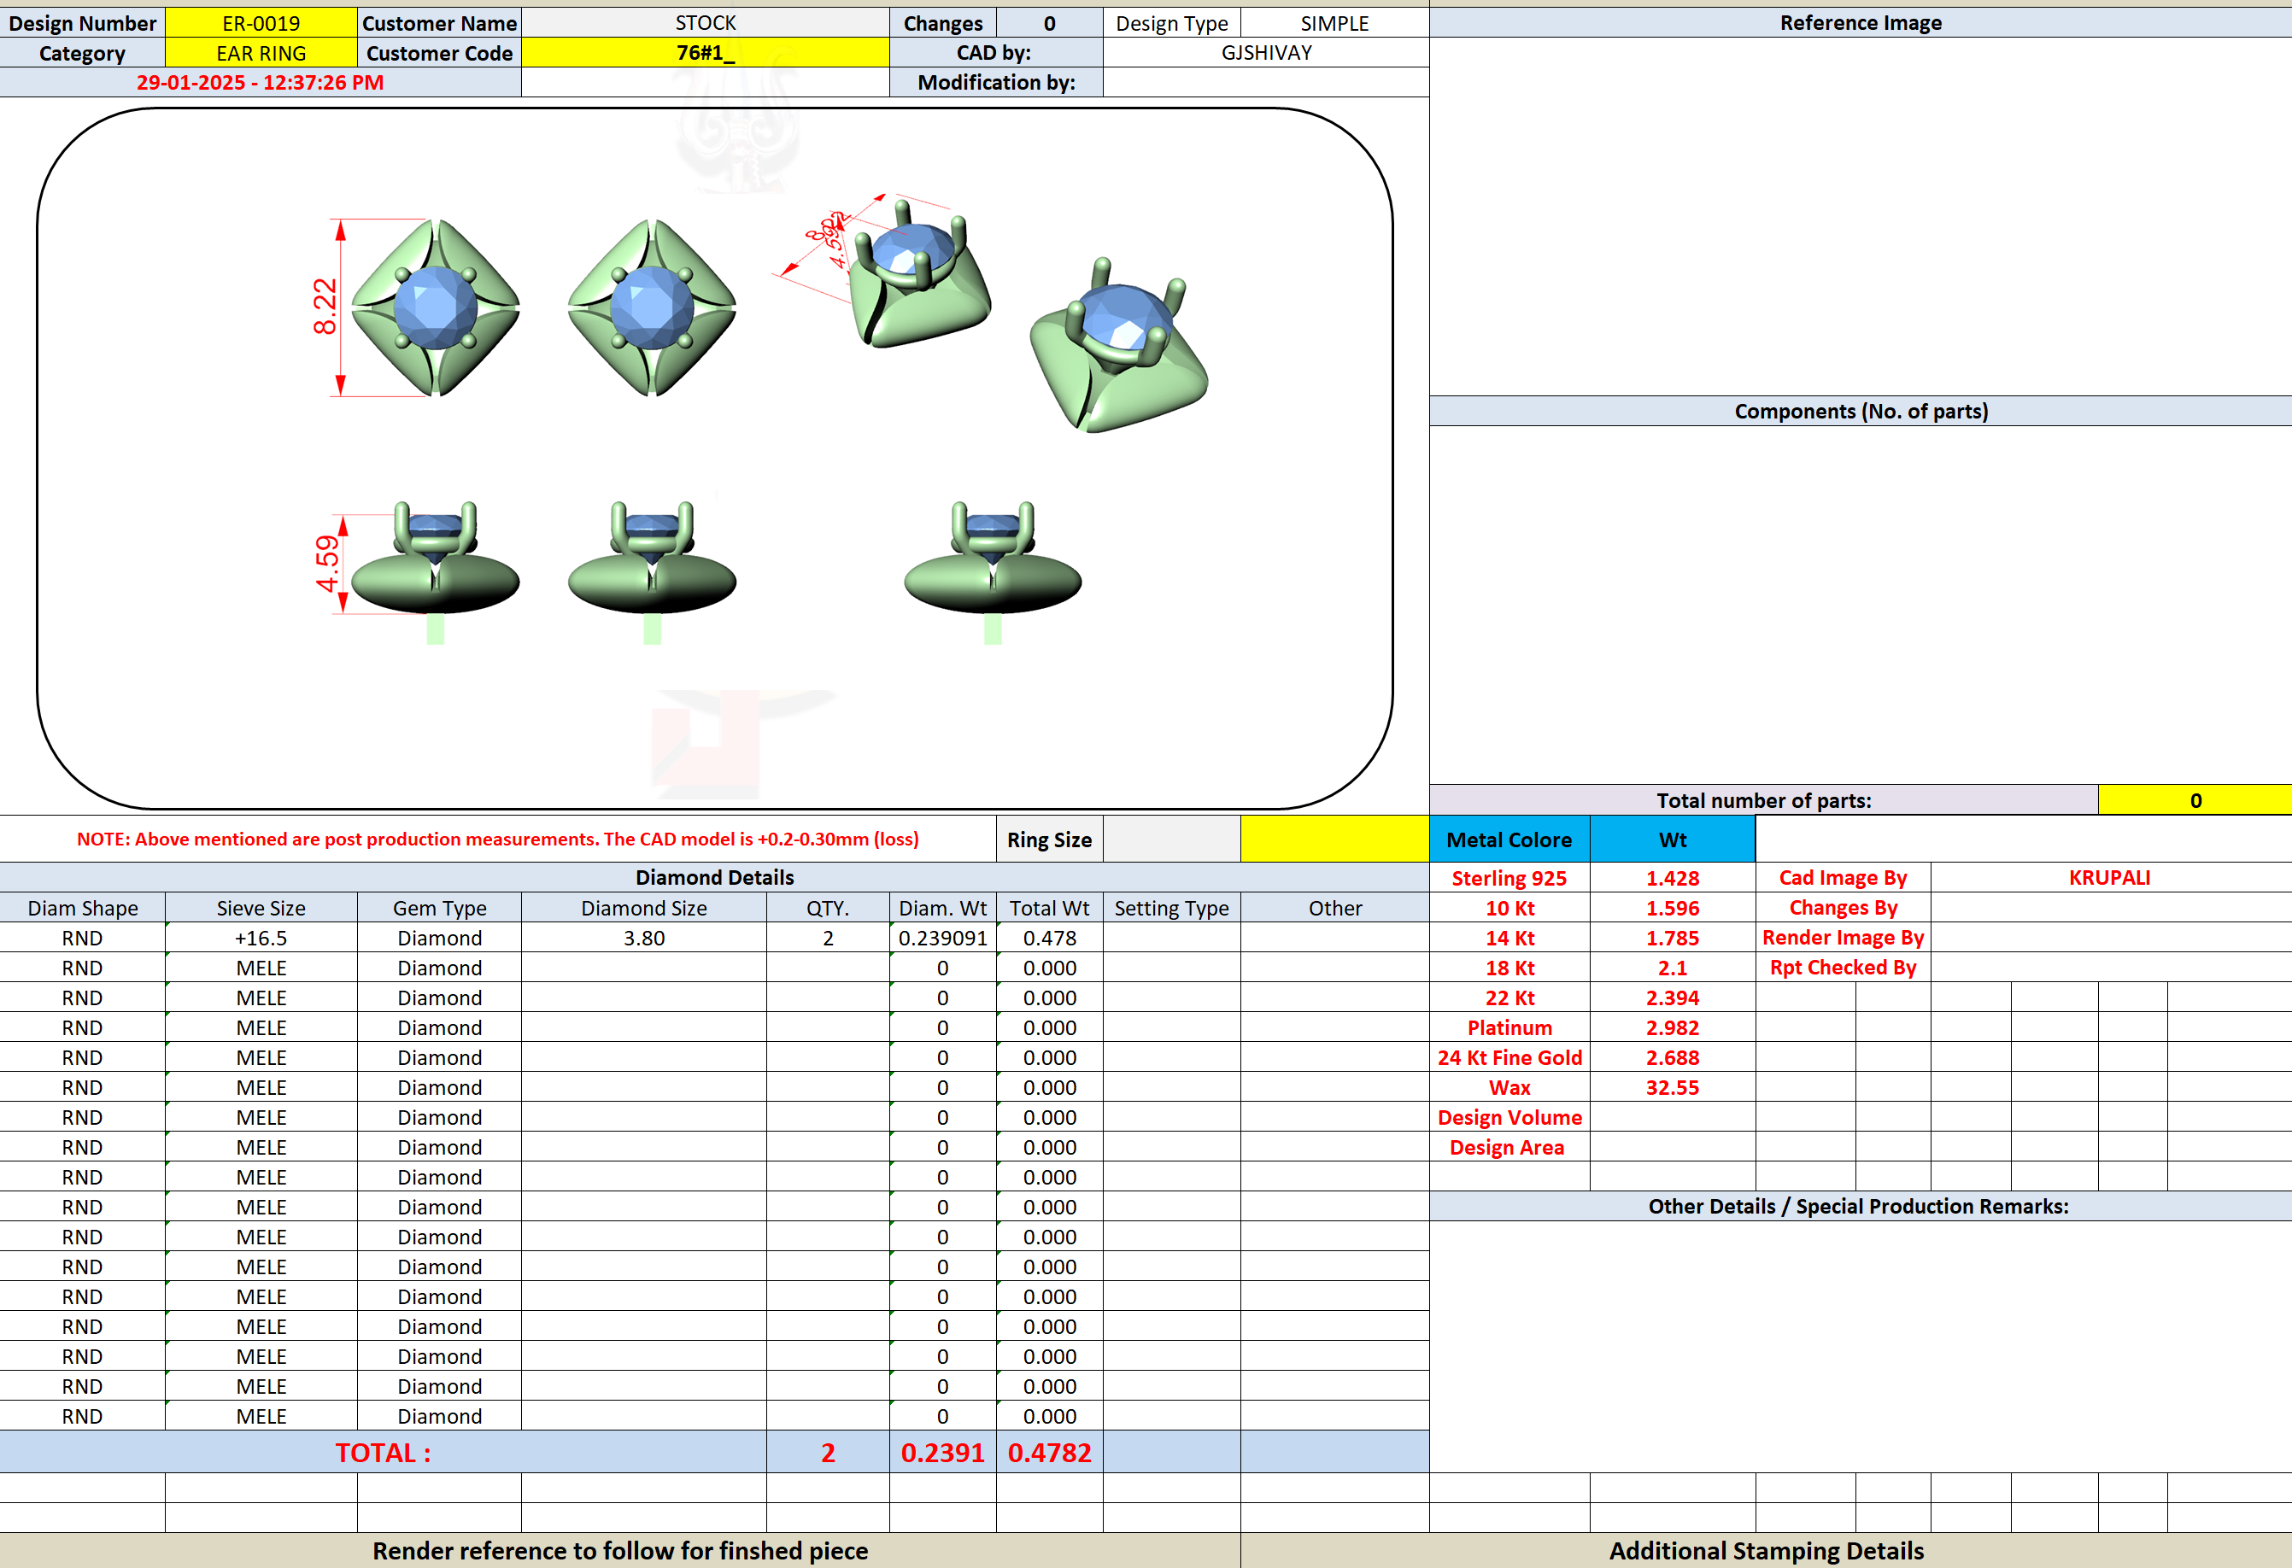Select customer code cell 76#1_

[x=705, y=53]
